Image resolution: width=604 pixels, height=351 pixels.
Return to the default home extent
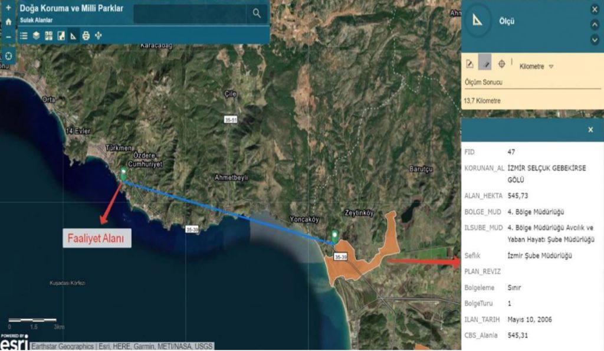click(x=8, y=22)
